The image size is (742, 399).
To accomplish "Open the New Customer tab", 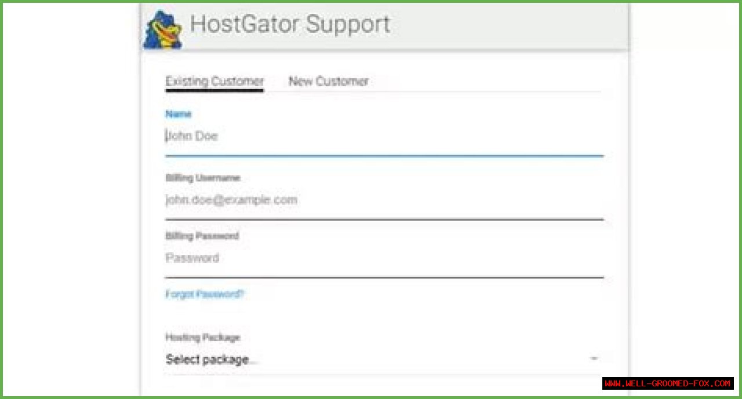I will (x=328, y=81).
